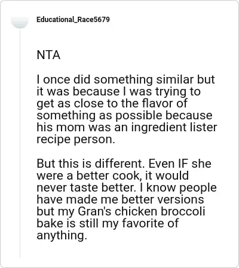Click the line 'something as possible because'

pyautogui.click(x=124, y=116)
